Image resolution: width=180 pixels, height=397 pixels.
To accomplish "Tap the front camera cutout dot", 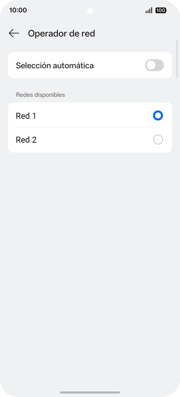I will [x=90, y=11].
